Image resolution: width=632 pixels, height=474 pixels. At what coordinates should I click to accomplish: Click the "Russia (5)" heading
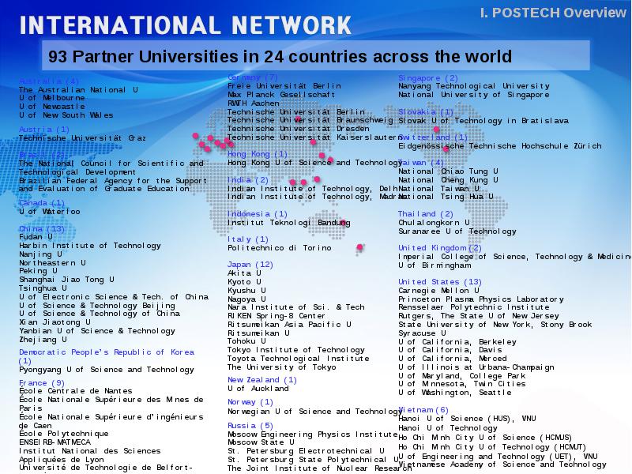pyautogui.click(x=250, y=426)
